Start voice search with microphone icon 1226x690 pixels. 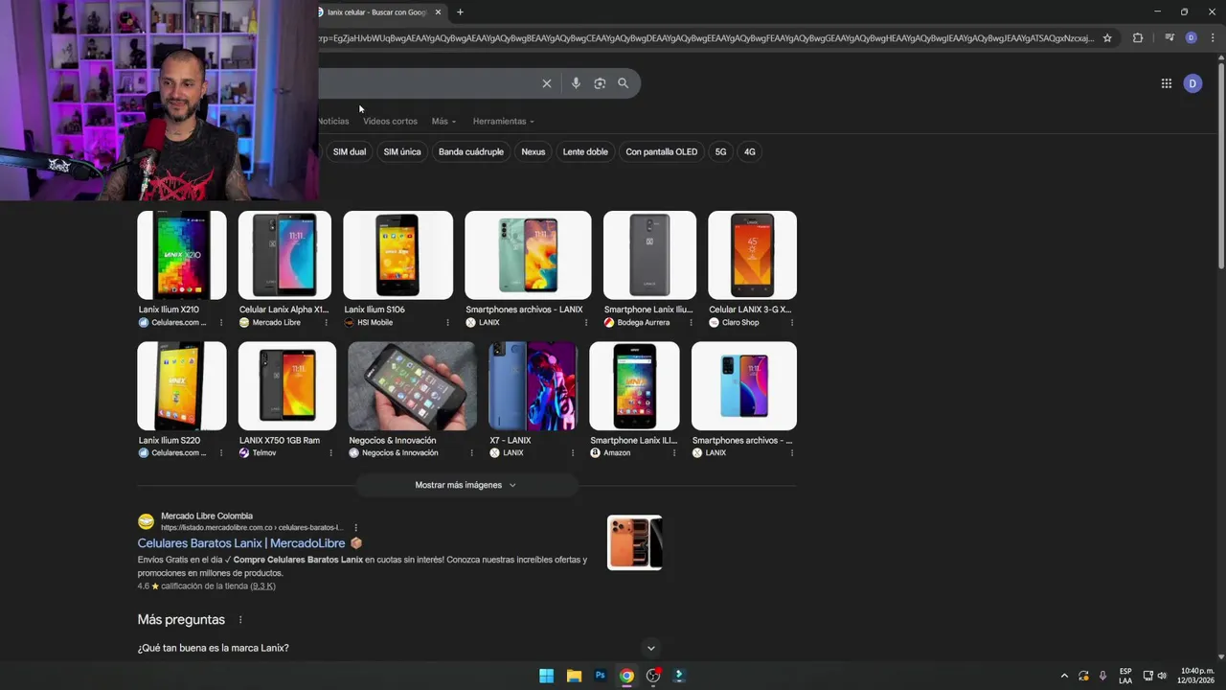[576, 83]
